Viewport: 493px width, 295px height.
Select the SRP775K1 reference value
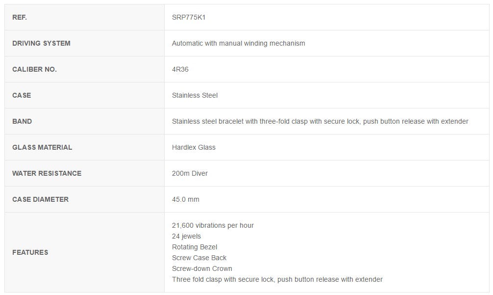coord(189,17)
